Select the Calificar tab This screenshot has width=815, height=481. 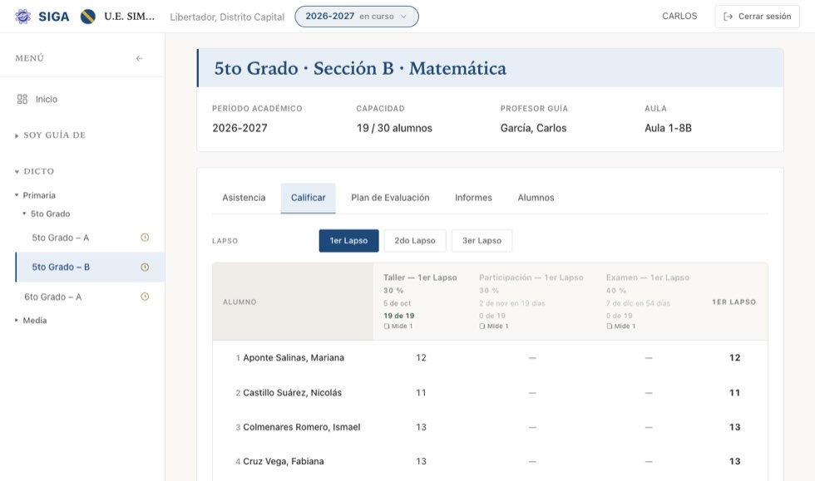309,198
